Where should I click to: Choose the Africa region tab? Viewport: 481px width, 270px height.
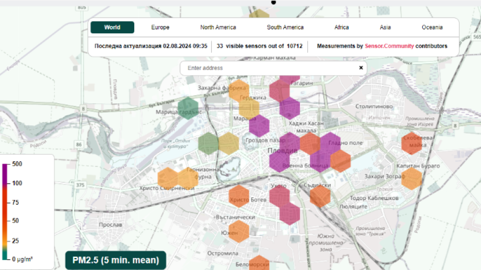coord(342,28)
